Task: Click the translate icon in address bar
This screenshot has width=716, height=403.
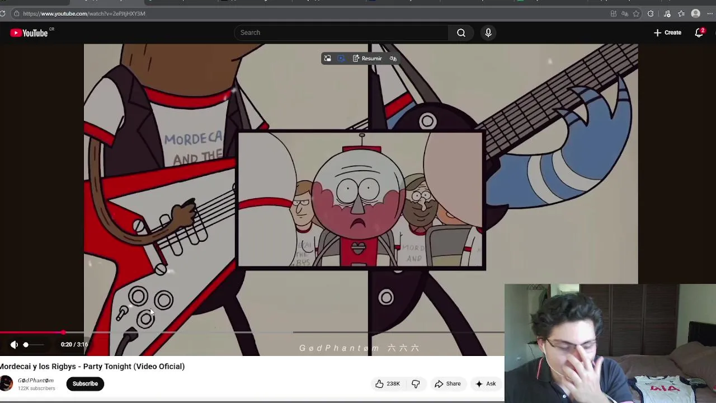Action: [625, 13]
